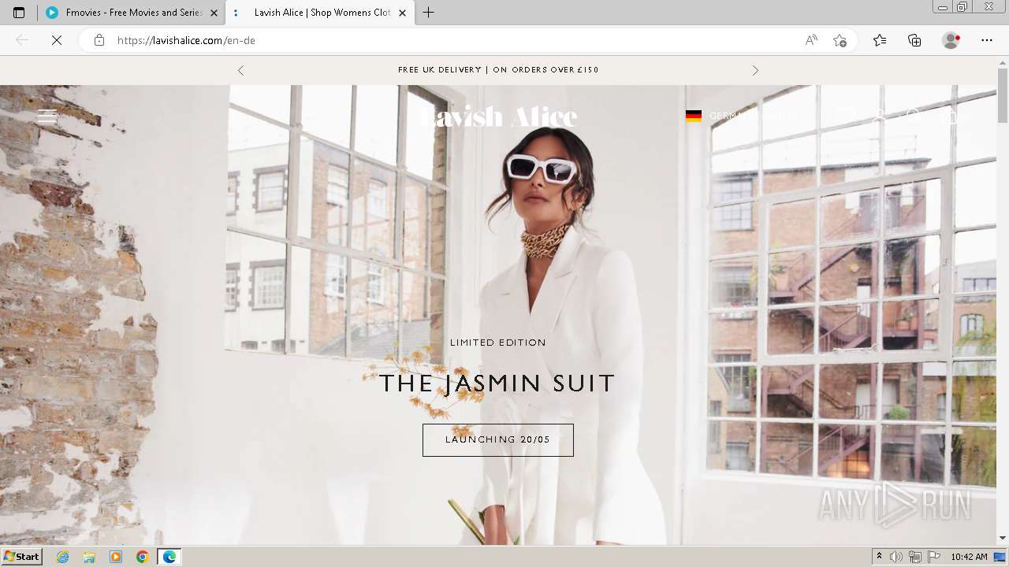
Task: Go back to the previous page
Action: point(22,40)
